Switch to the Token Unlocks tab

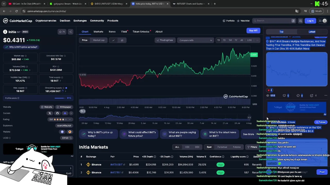coord(141,32)
